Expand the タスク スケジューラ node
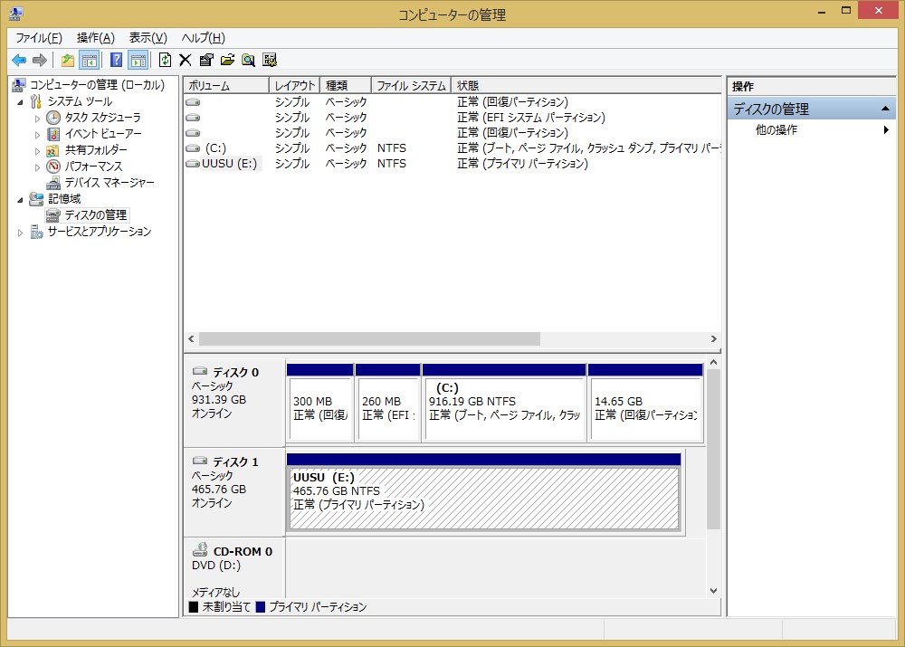This screenshot has width=905, height=647. coord(37,119)
